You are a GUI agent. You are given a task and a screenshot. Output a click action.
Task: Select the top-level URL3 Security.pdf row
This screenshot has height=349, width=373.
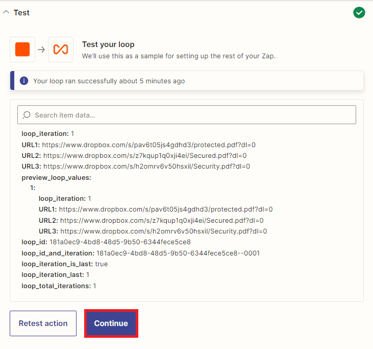tap(136, 166)
